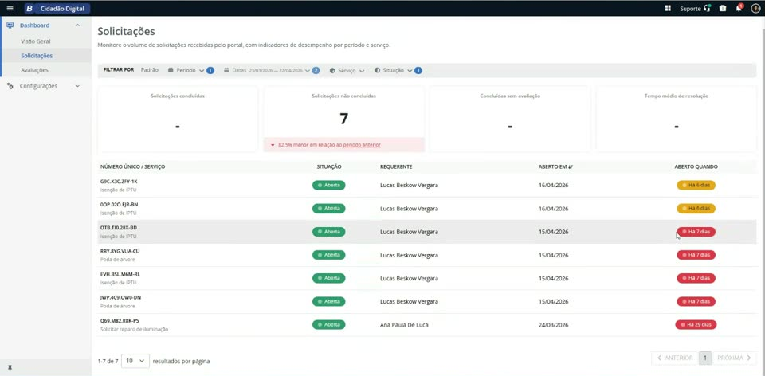Expand the Configurações sidebar section
765x376 pixels.
coord(77,86)
